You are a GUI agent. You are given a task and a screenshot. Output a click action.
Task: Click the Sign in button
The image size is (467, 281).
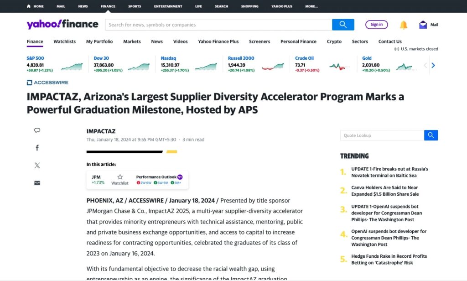point(376,25)
